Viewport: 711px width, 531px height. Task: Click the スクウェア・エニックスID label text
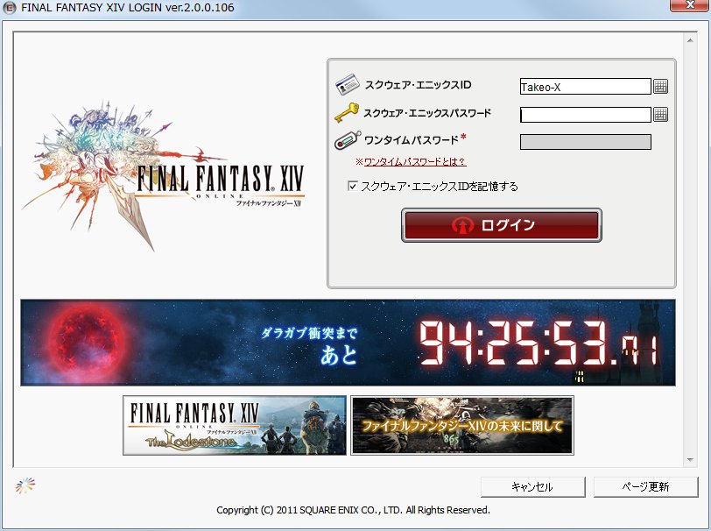418,85
